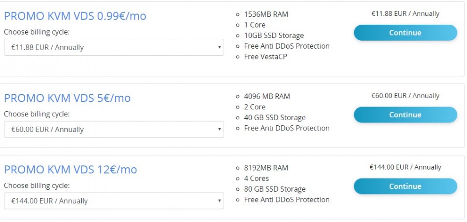Select the 40 GB SSD Storage text
Screen dimensions: 467x222
[275, 118]
